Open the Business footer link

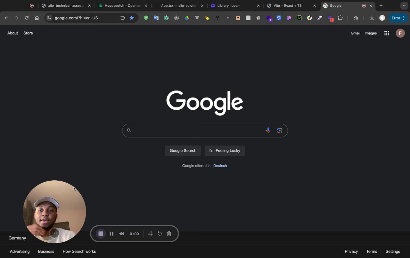pyautogui.click(x=46, y=251)
